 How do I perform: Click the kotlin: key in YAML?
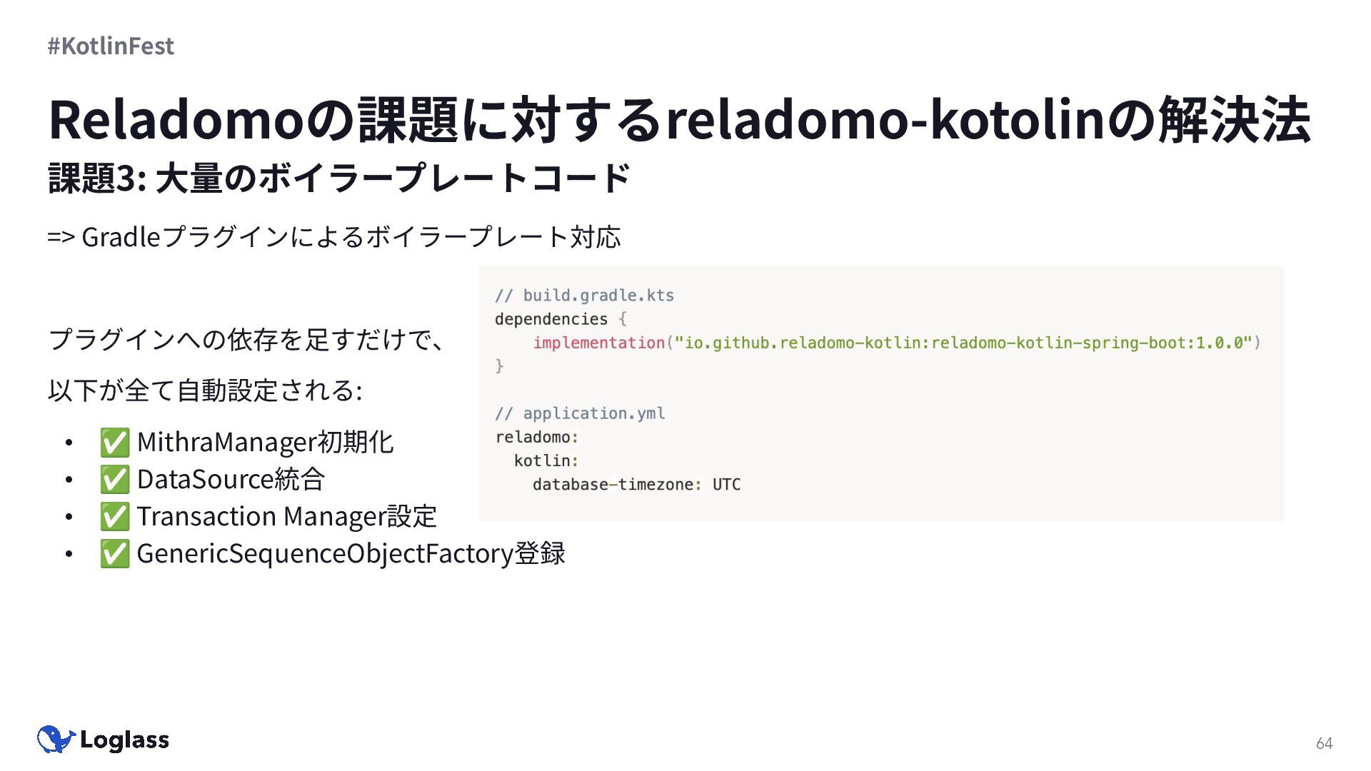coord(546,461)
